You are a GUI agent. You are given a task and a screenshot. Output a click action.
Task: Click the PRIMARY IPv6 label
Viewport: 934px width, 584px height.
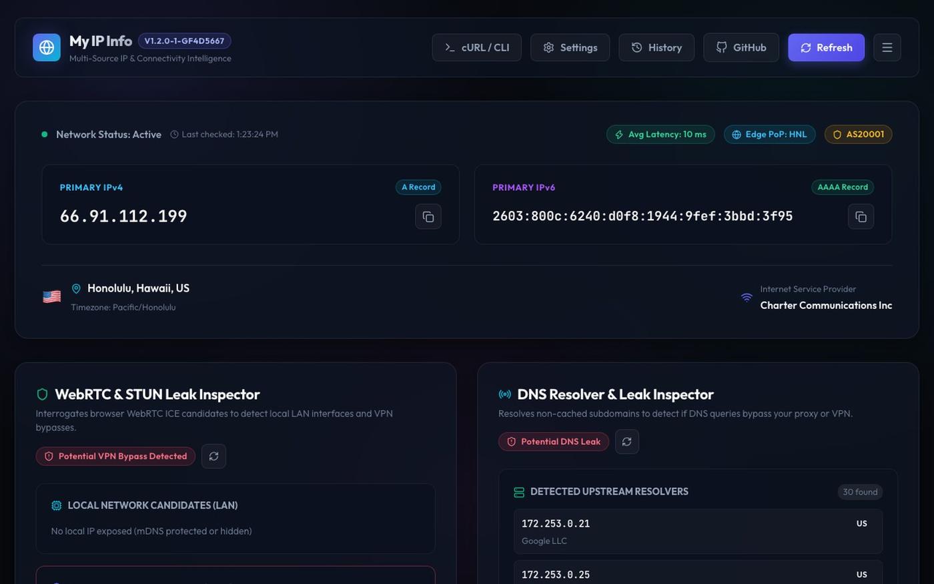tap(524, 188)
